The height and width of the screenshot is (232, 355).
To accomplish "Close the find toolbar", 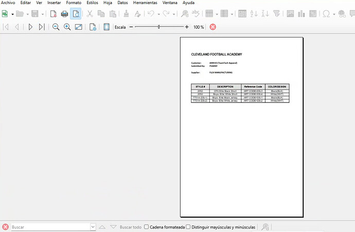I will (x=5, y=227).
